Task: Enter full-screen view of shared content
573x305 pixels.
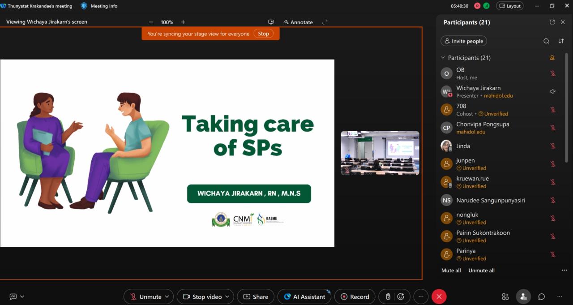Action: [325, 22]
